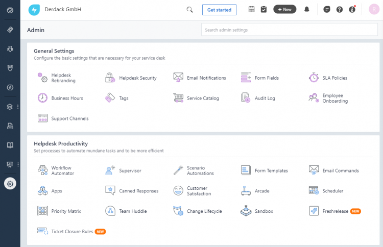
Task: Expand the Reports sidebar three-dot menu
Action: click(x=18, y=164)
